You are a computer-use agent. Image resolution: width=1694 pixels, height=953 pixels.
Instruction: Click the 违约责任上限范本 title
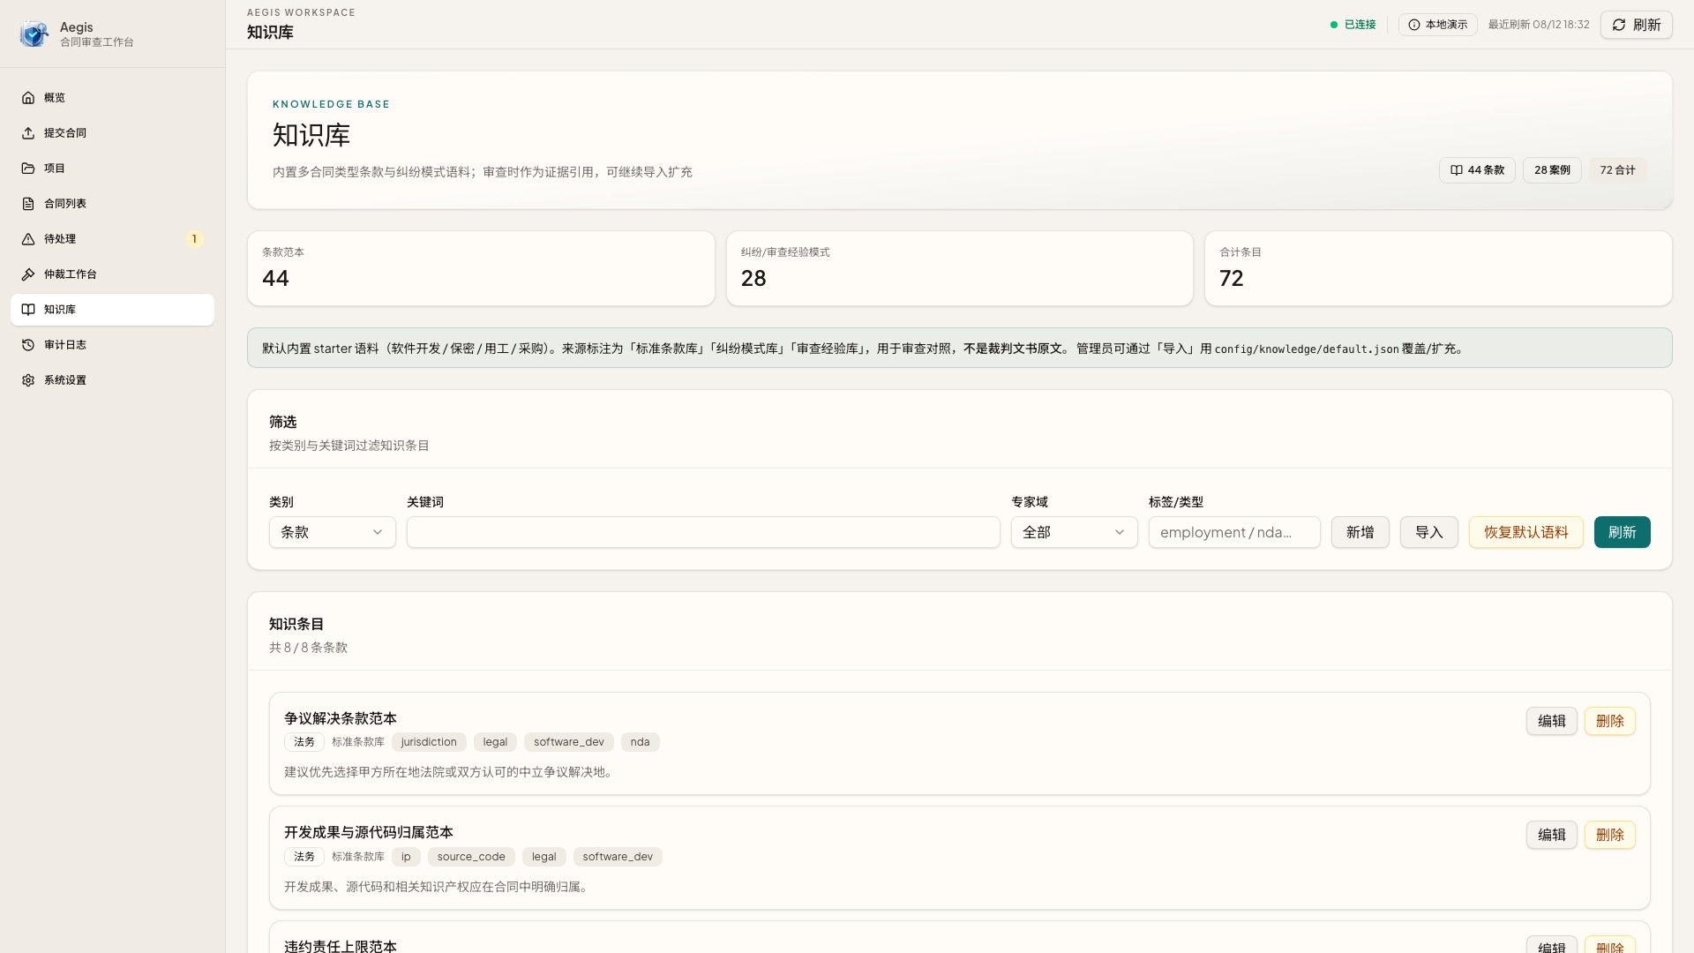(341, 946)
